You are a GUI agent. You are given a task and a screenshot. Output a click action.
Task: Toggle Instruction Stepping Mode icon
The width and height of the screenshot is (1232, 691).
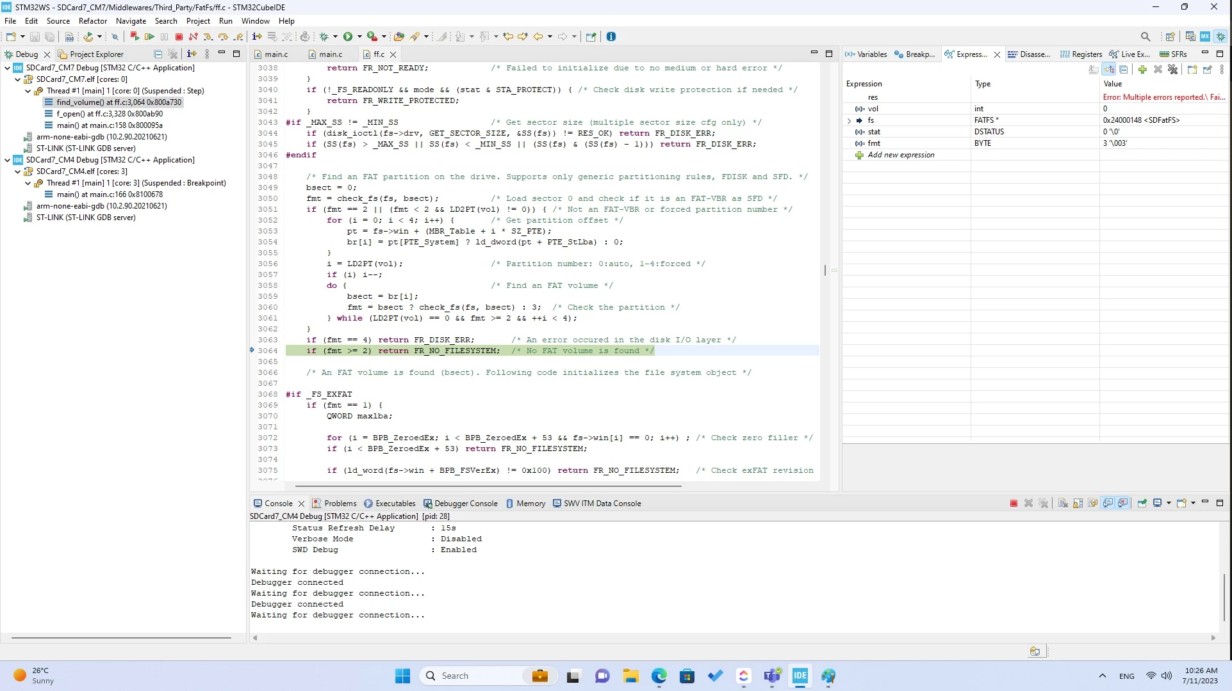257,37
